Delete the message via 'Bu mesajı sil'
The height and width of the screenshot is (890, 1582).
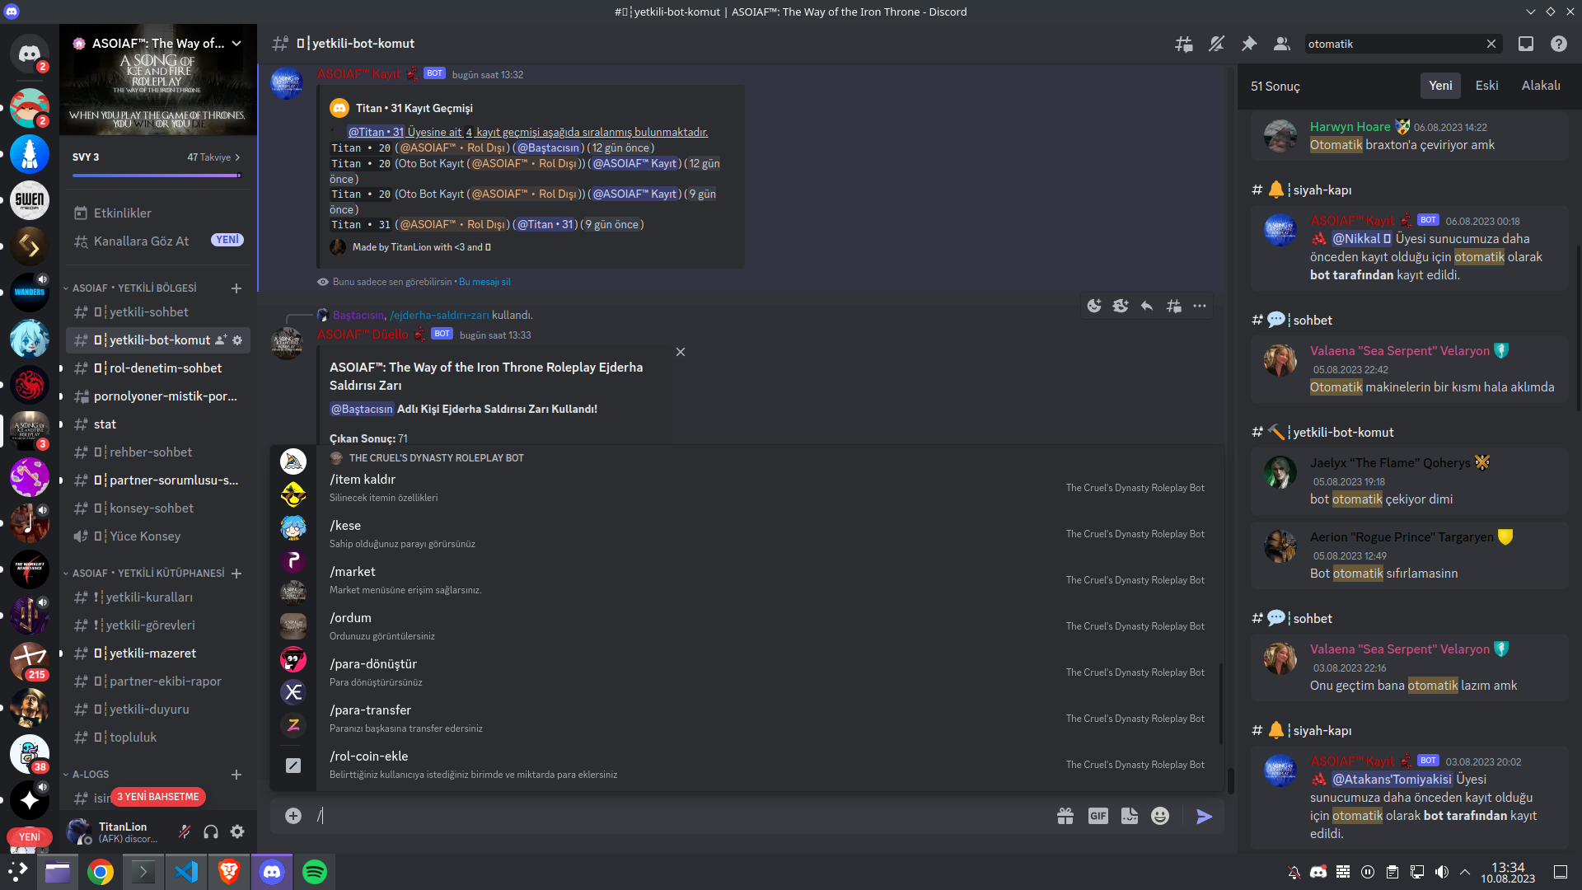tap(484, 281)
